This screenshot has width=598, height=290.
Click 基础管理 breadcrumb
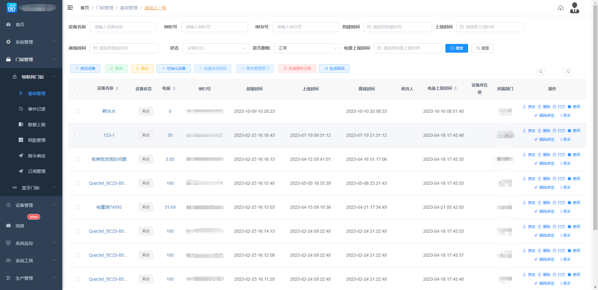tap(129, 8)
